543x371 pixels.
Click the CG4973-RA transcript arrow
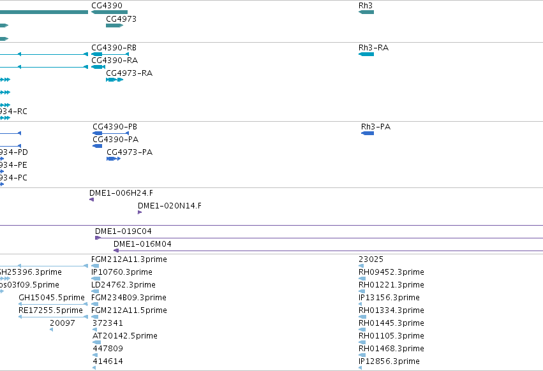115,80
